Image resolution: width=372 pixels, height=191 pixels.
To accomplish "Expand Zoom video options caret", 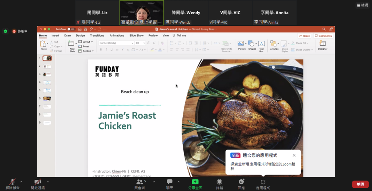I will pos(48,182).
